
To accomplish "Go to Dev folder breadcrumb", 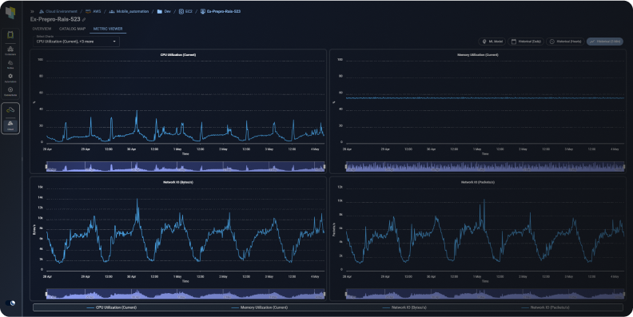I will [164, 11].
